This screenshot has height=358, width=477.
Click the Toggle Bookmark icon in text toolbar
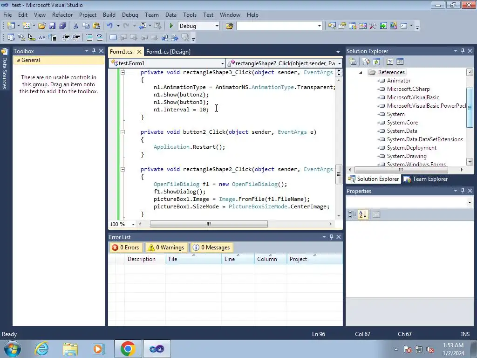point(113,37)
